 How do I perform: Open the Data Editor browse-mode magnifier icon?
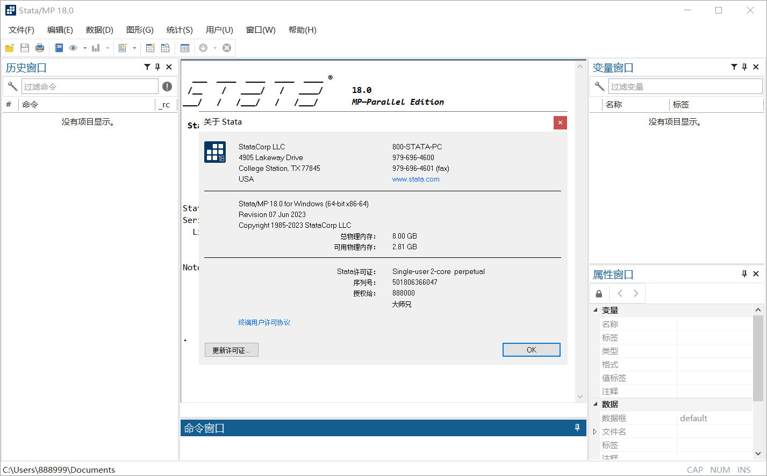pos(166,48)
